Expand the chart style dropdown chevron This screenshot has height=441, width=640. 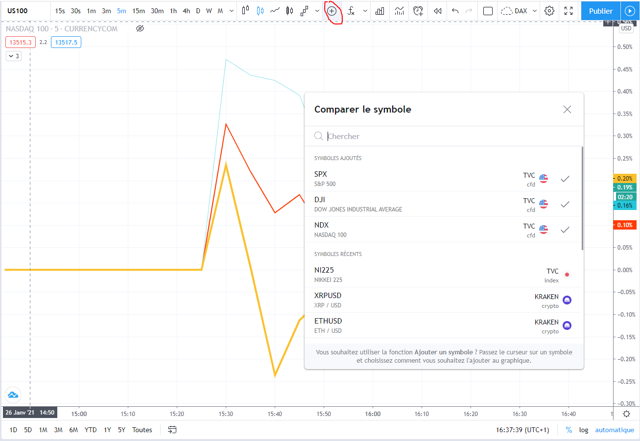(318, 11)
